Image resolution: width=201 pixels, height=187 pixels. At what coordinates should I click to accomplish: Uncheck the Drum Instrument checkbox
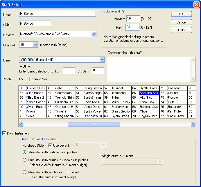4,133
